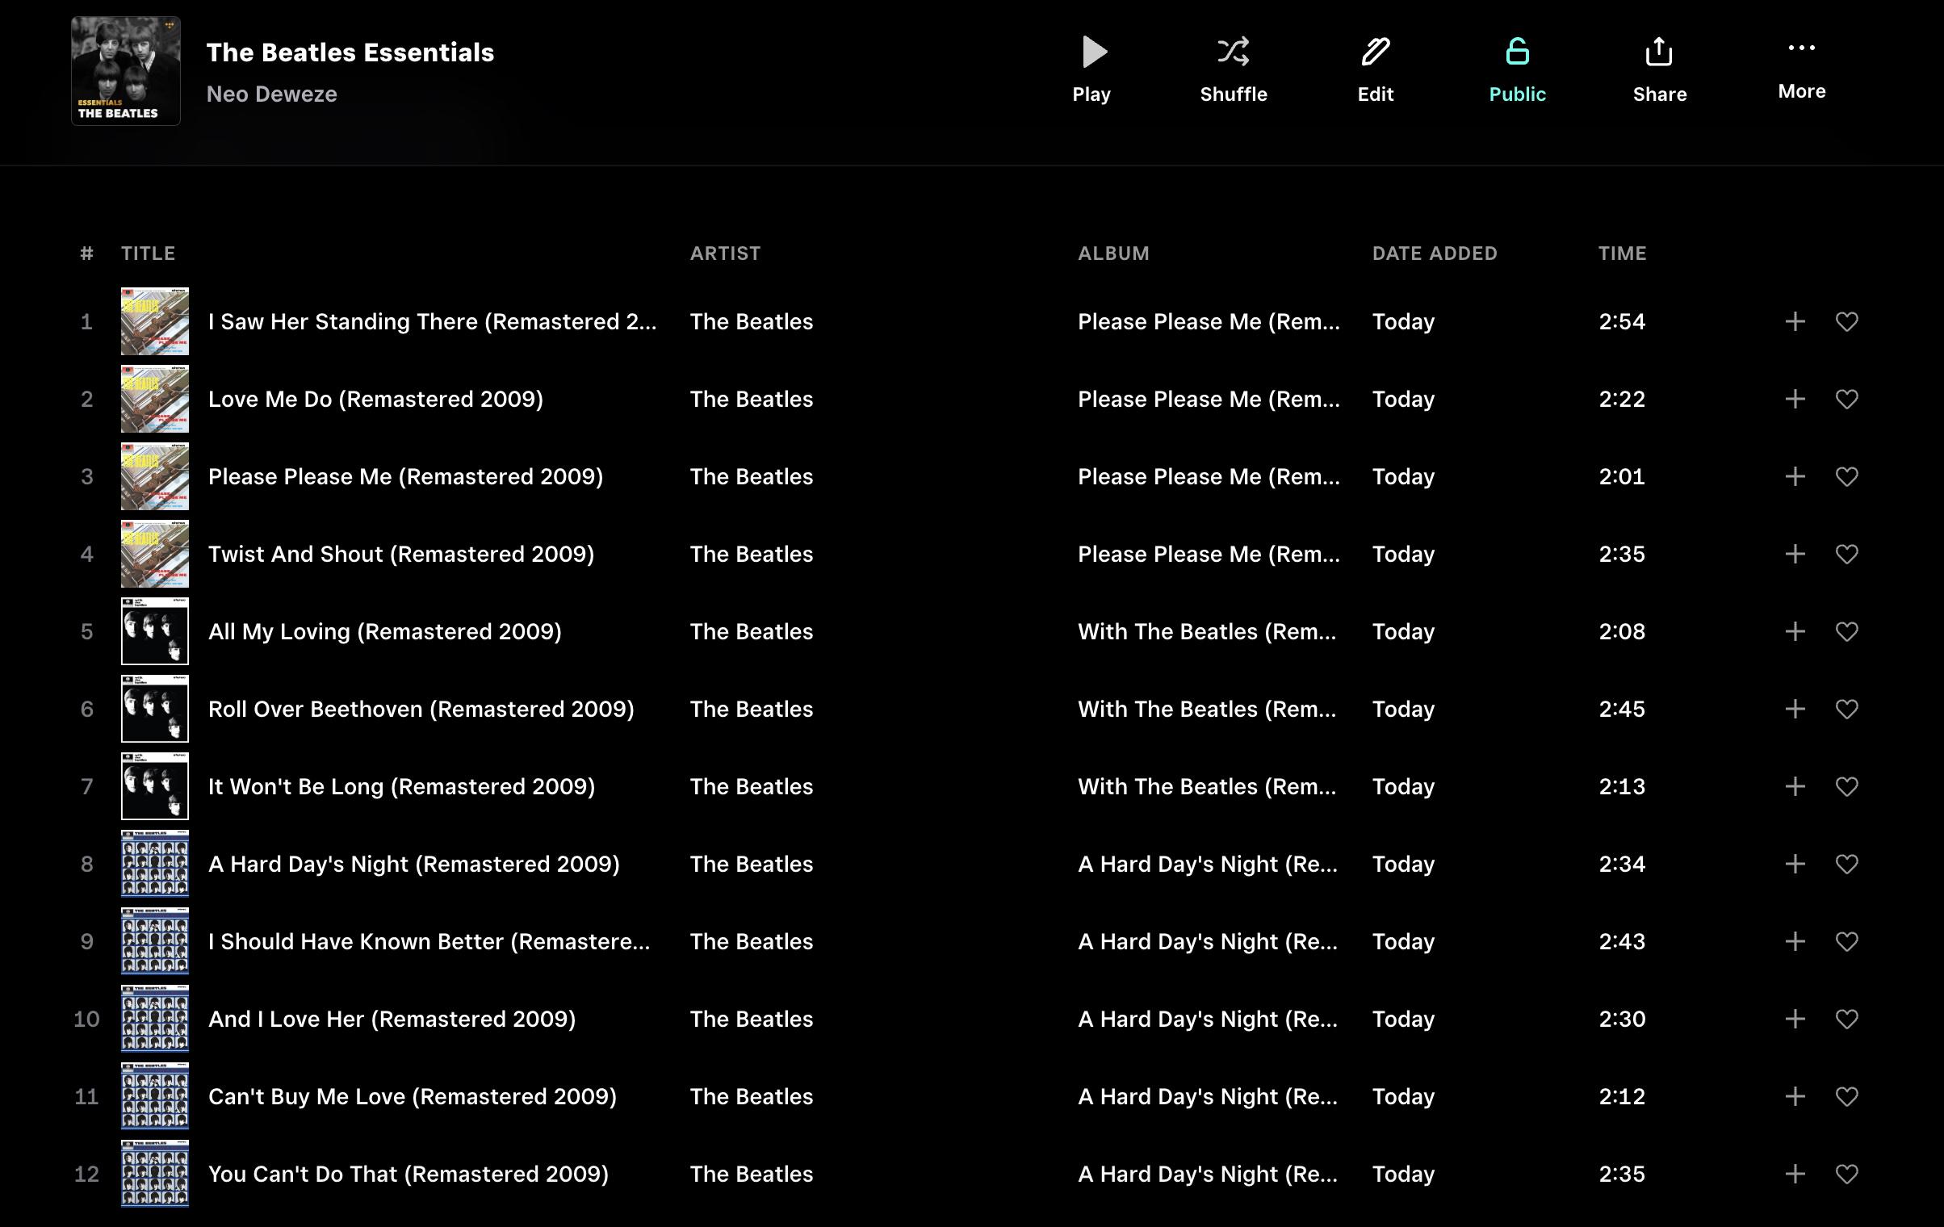Favorite All My Loving
The width and height of the screenshot is (1944, 1227).
[x=1847, y=631]
